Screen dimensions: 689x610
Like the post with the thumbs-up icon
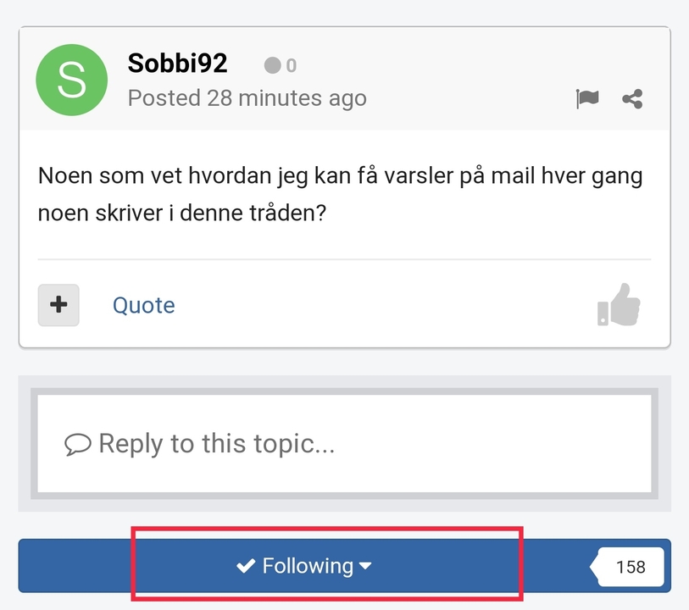click(x=619, y=305)
